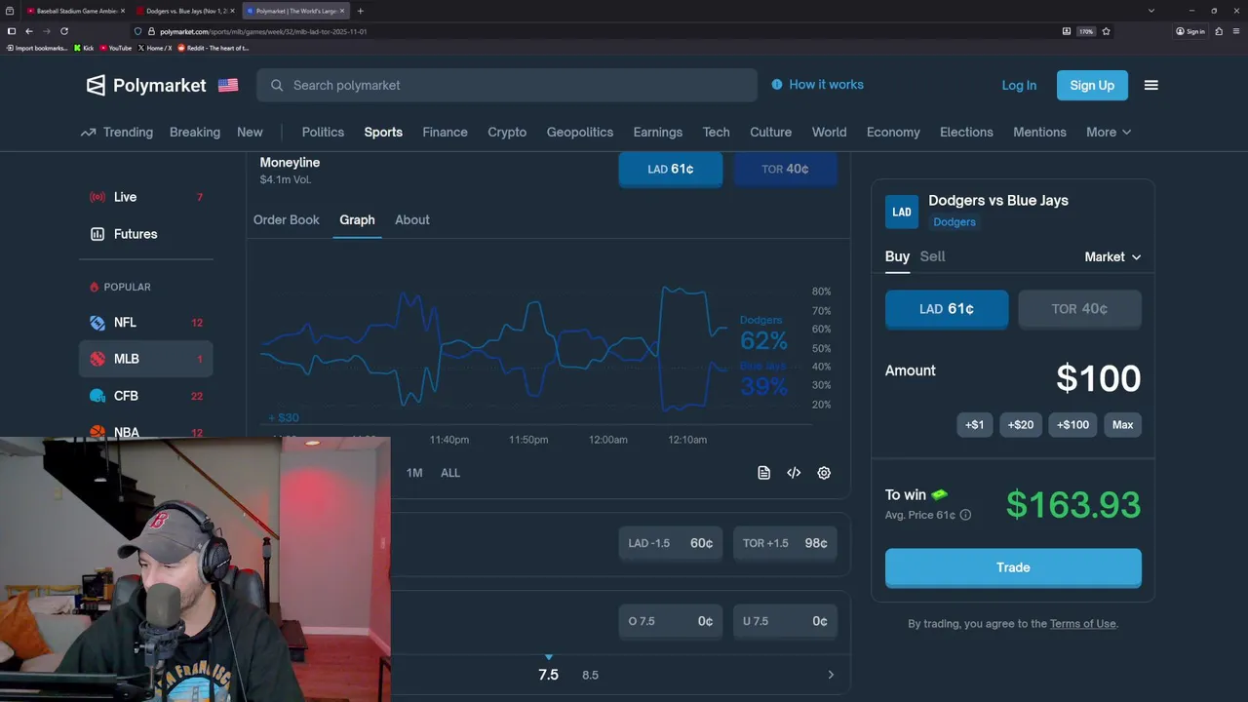Click the Avg. Price info icon
This screenshot has height=702, width=1248.
[x=965, y=515]
